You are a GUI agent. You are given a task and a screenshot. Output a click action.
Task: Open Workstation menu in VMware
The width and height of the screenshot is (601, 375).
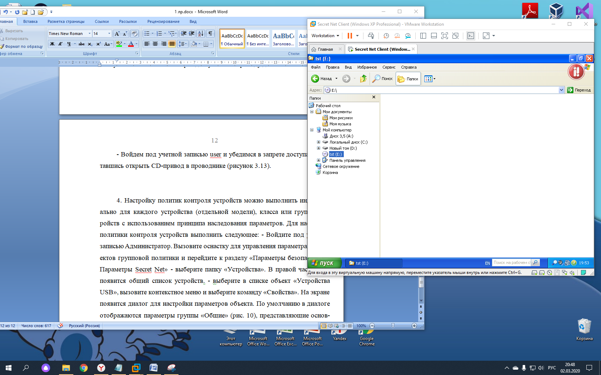pos(325,36)
